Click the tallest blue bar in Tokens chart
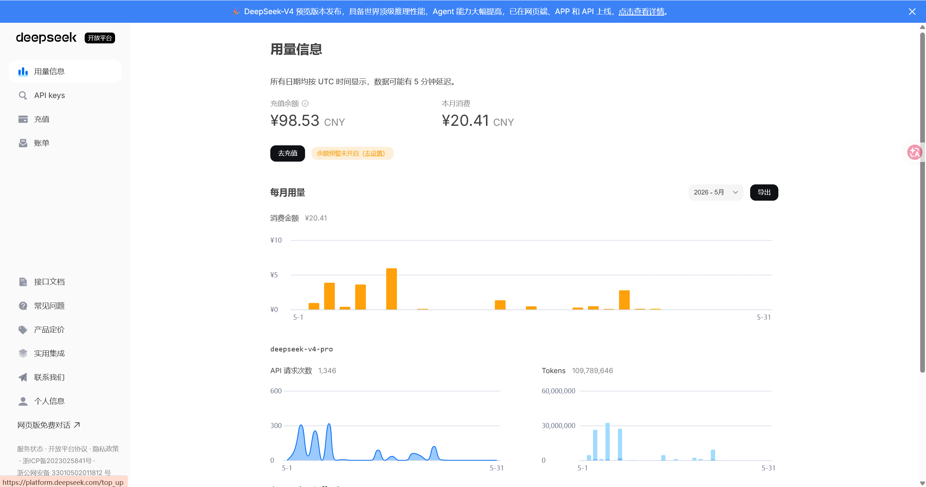This screenshot has width=926, height=487. pos(608,441)
